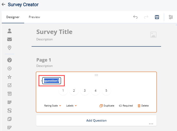Select the toggle switch question type icon

10,110
